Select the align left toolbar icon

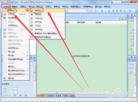click(113, 11)
